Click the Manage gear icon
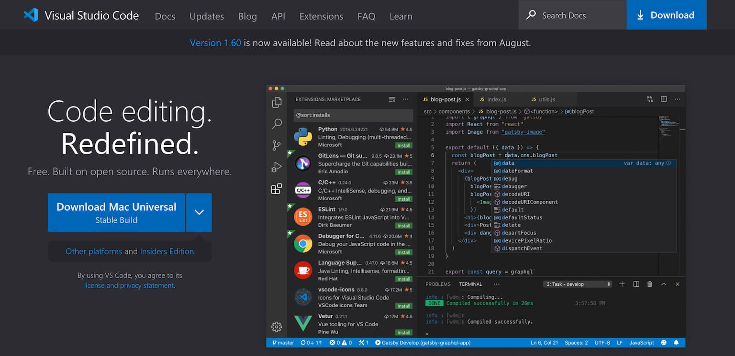 (x=277, y=327)
